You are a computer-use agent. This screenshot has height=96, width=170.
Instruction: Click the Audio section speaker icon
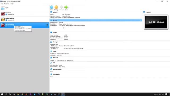[51, 51]
